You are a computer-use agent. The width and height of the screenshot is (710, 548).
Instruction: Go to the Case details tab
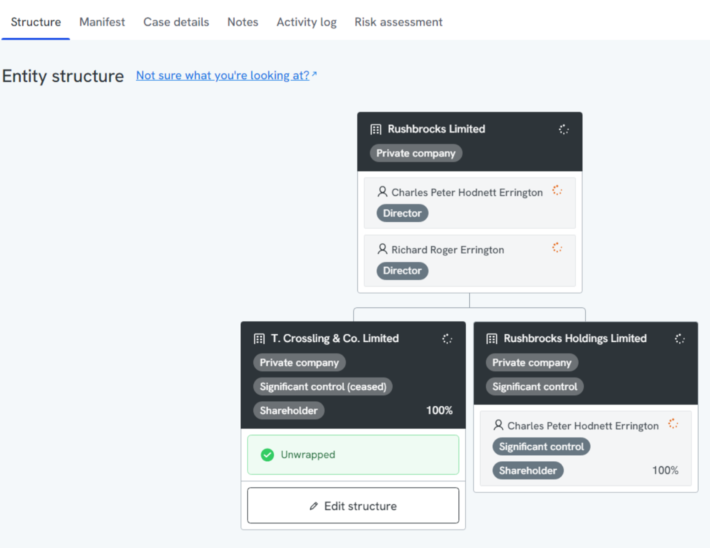[x=176, y=22]
